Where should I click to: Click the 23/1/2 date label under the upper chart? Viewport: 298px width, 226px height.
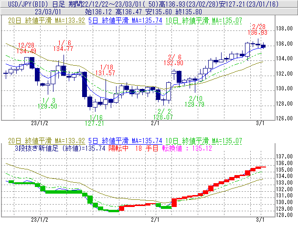(40, 123)
